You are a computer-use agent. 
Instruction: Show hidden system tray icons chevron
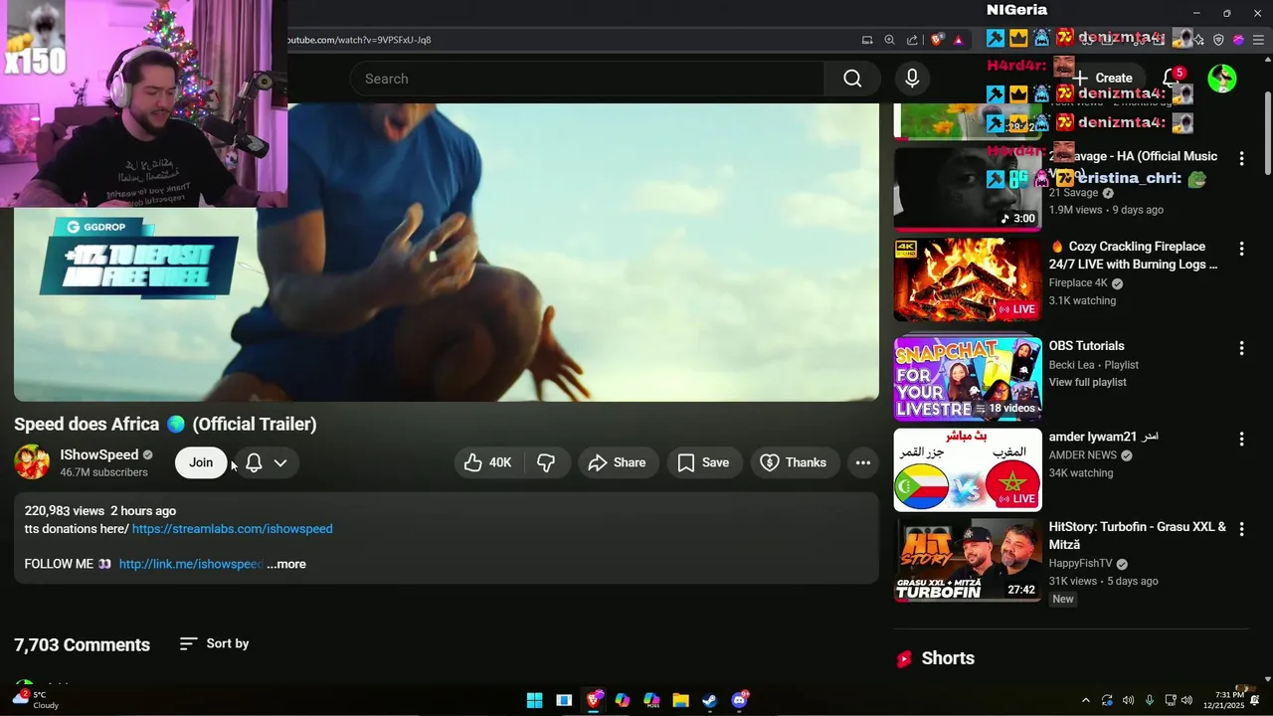pos(1085,700)
